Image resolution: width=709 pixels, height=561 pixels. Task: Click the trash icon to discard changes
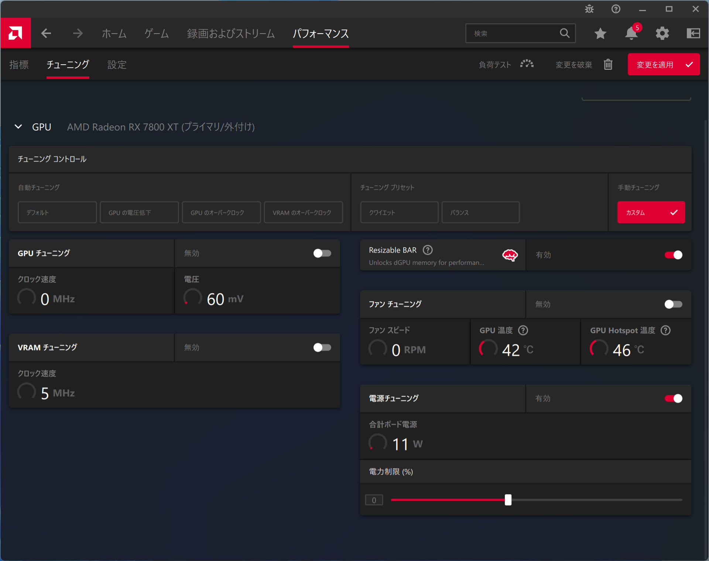(x=608, y=65)
